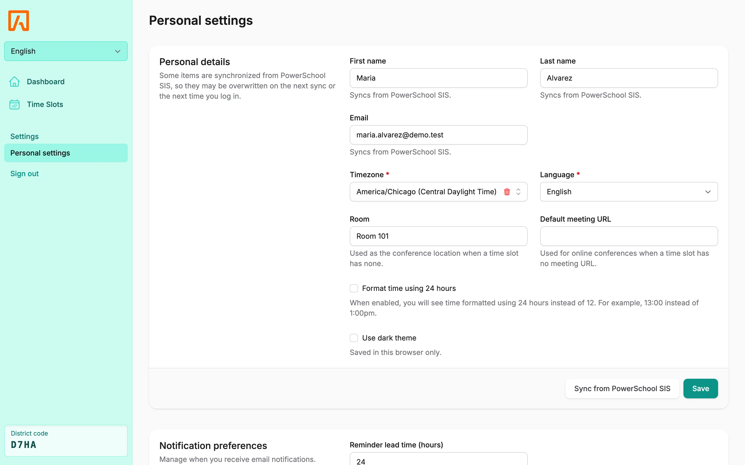745x465 pixels.
Task: Click Sign out in the sidebar
Action: (x=24, y=173)
